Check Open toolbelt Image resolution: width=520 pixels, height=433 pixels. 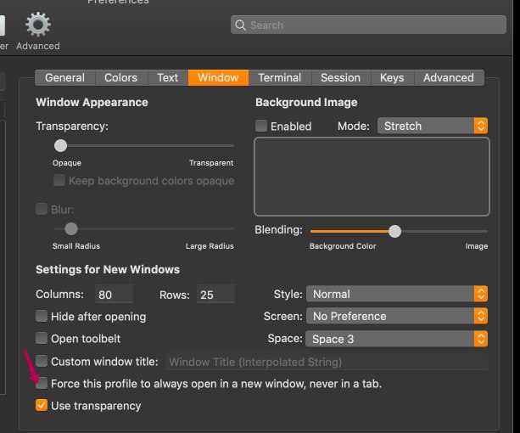pyautogui.click(x=42, y=339)
